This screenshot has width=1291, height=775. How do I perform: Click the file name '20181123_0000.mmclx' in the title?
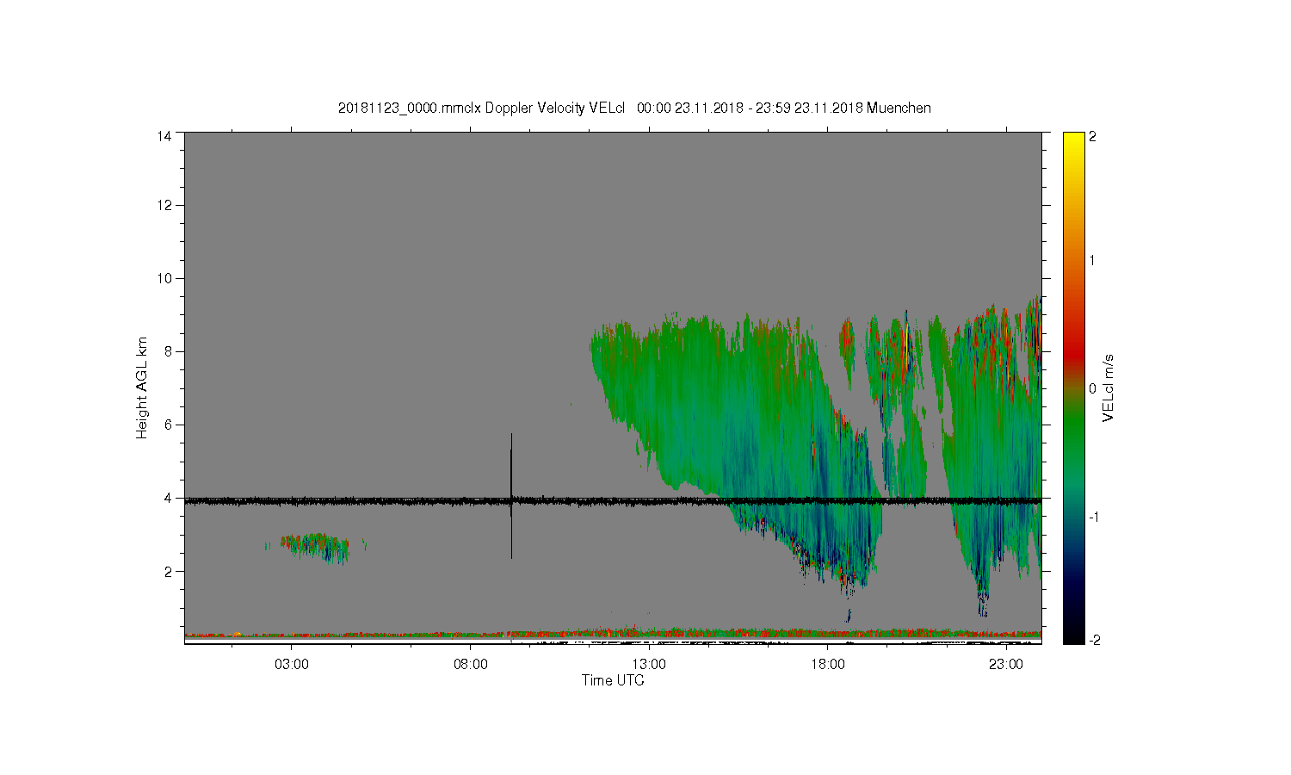410,108
